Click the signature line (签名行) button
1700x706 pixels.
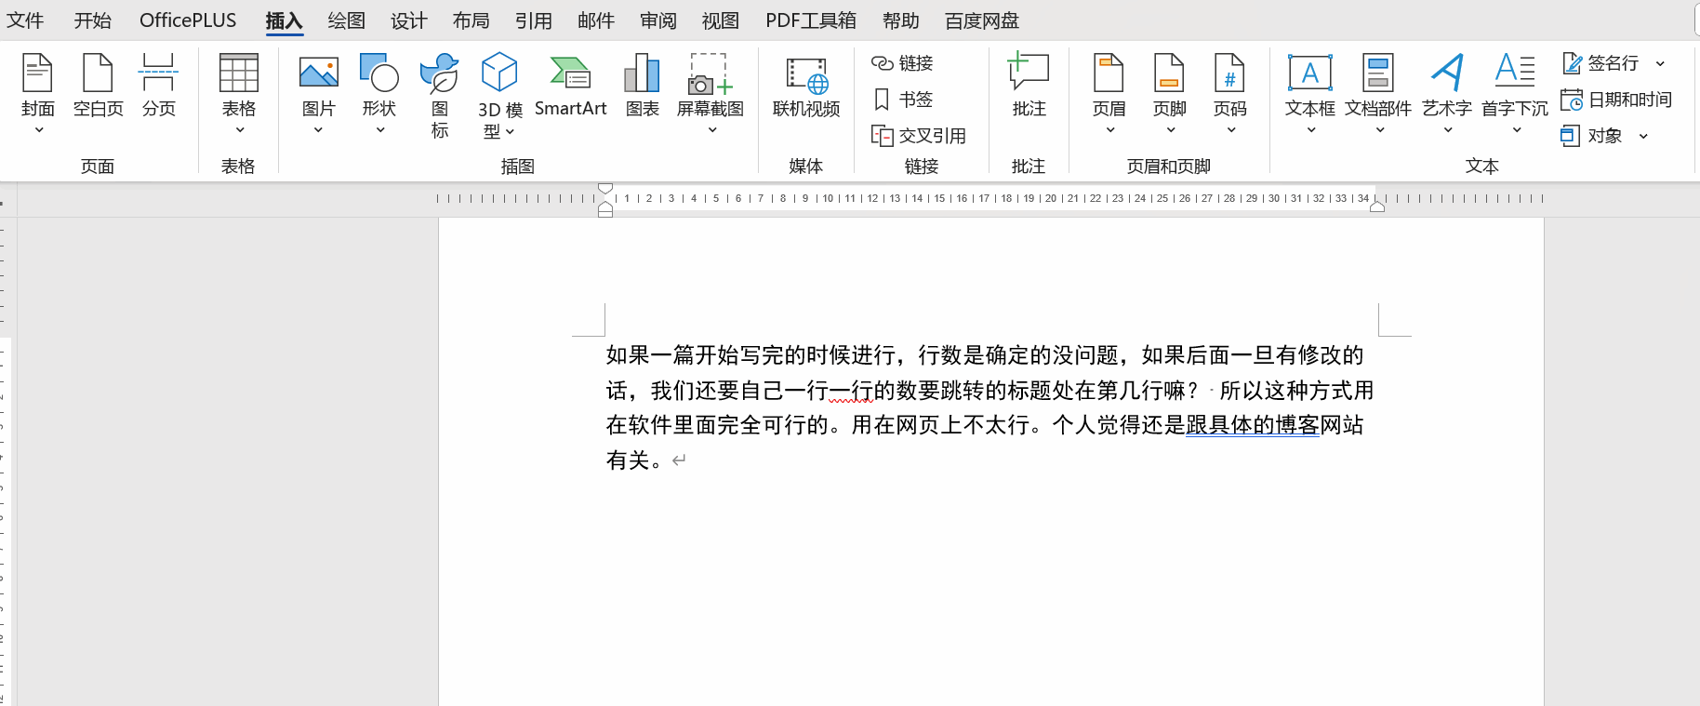coord(1602,63)
